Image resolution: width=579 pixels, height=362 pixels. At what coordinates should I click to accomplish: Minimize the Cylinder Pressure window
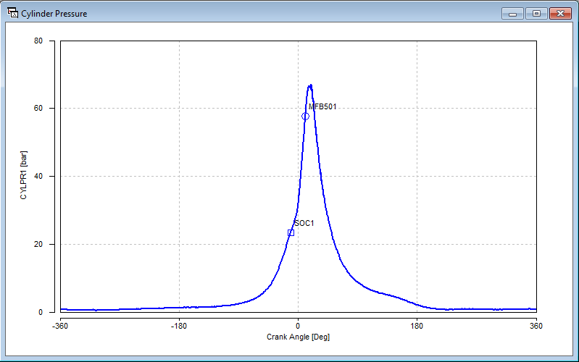(512, 13)
